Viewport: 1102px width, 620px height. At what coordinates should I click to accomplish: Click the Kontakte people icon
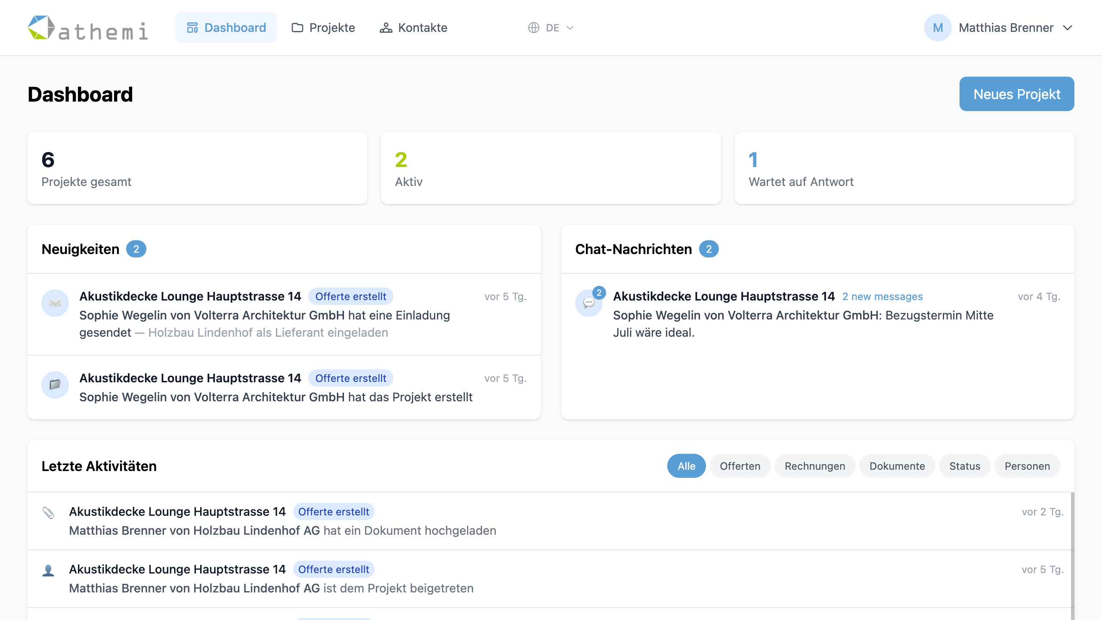386,28
